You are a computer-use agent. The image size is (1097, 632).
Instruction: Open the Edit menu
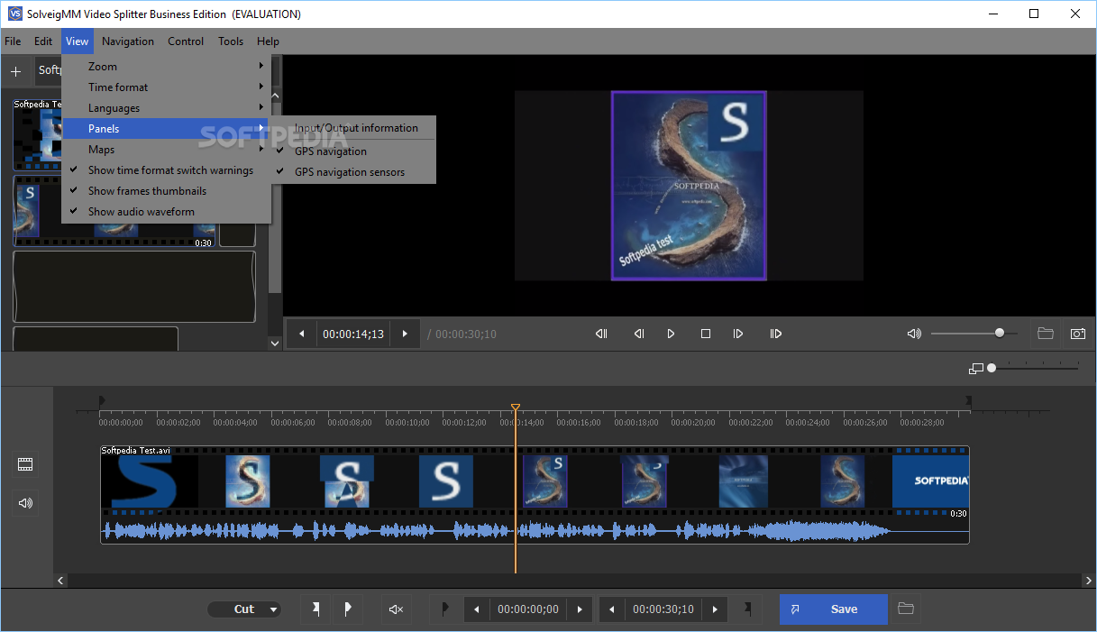pyautogui.click(x=43, y=41)
